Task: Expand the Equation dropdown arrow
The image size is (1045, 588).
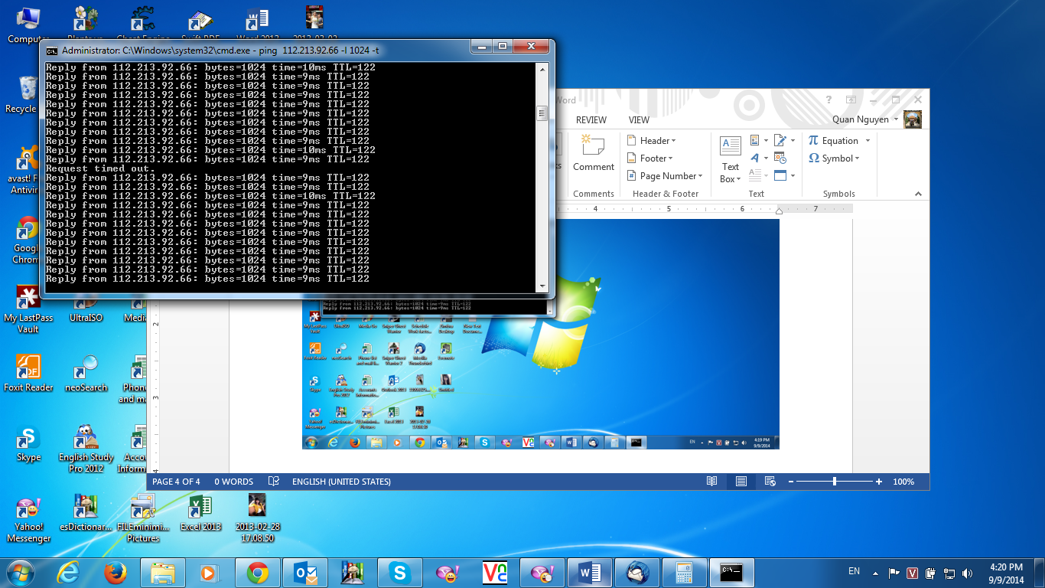Action: (867, 141)
